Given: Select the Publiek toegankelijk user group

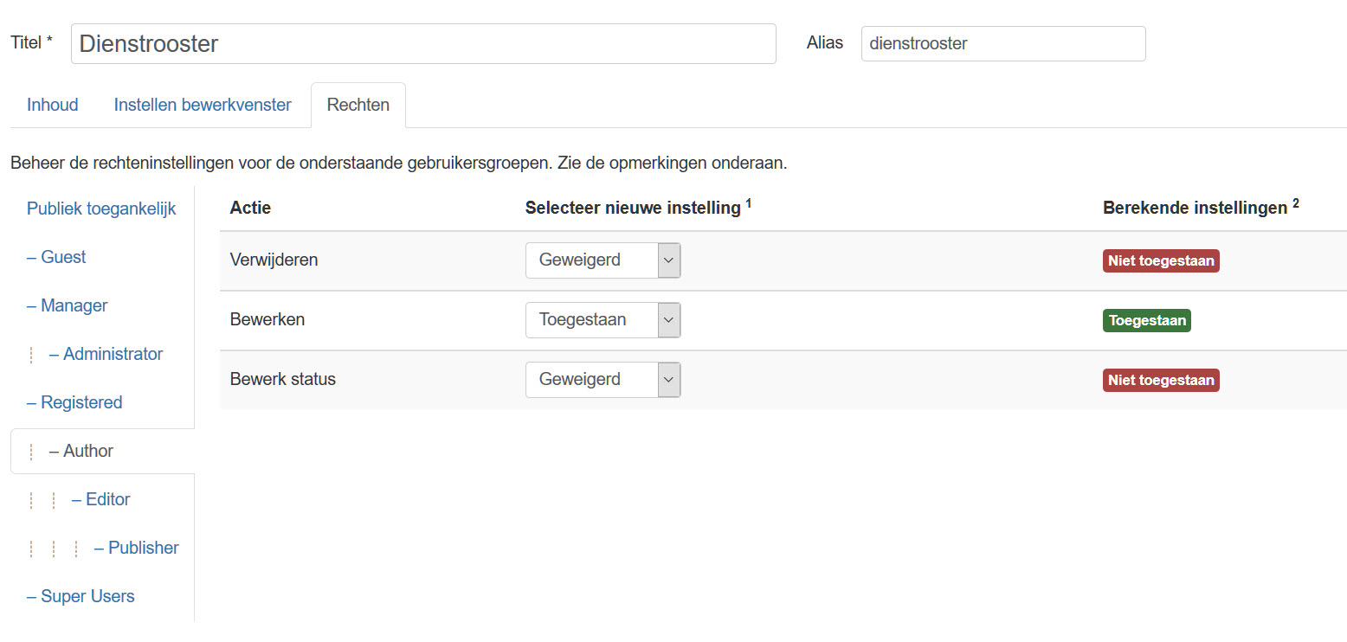Looking at the screenshot, I should [101, 209].
